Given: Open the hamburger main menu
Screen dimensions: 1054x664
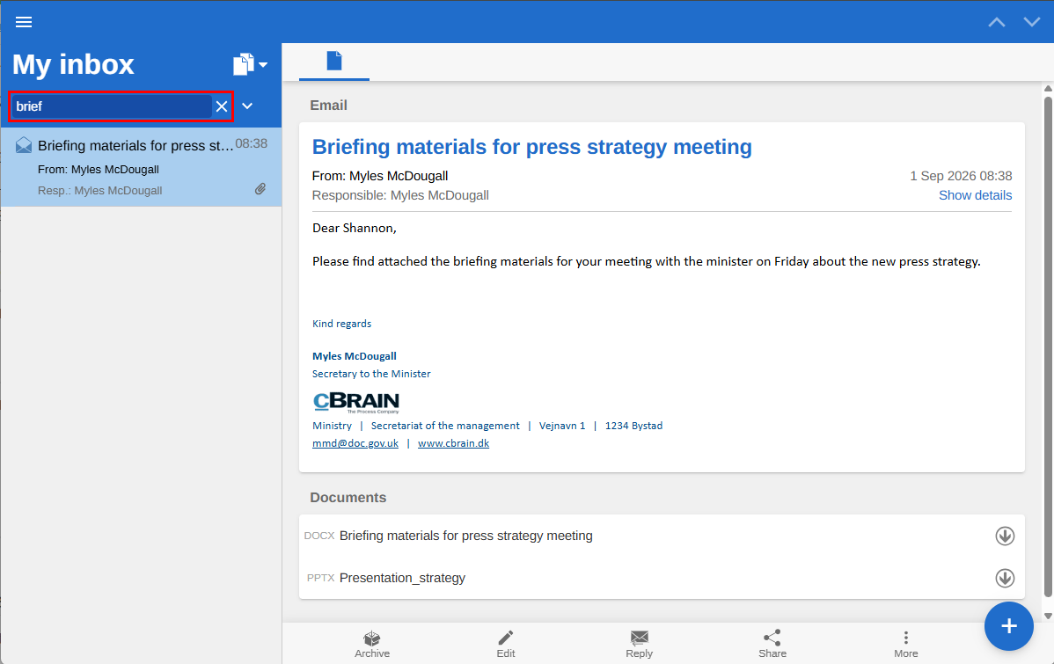Looking at the screenshot, I should click(24, 22).
